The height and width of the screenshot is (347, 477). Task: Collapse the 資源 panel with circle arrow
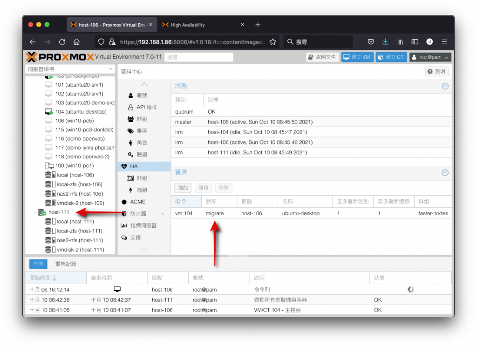tap(445, 173)
